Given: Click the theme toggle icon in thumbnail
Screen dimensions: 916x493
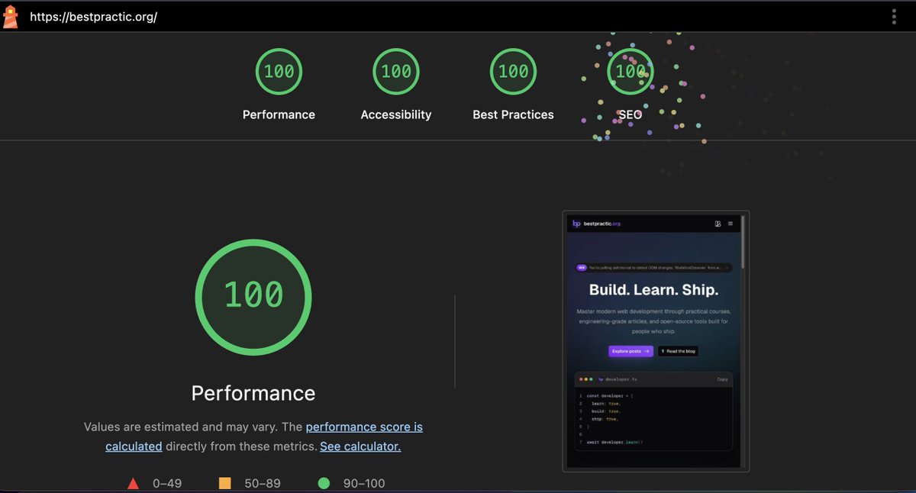Looking at the screenshot, I should 718,224.
